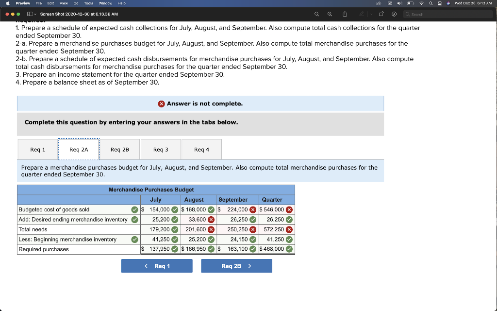497x311 pixels.
Task: Click the Req 1 back button
Action: (x=157, y=266)
